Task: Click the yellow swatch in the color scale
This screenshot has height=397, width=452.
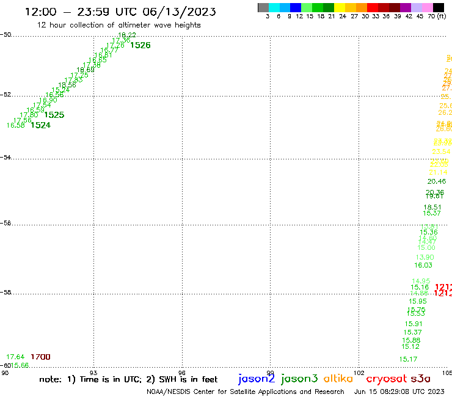Action: pos(340,7)
